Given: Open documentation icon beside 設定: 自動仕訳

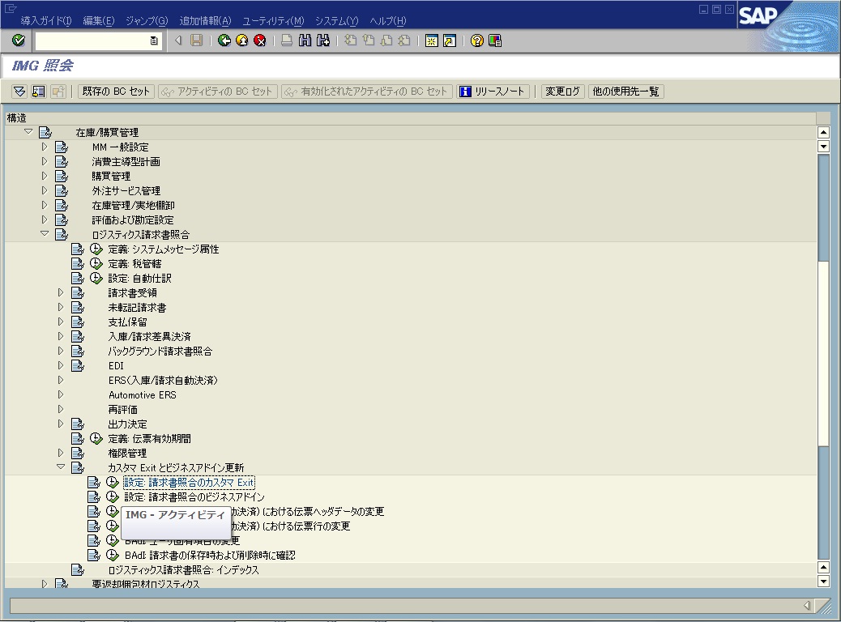Looking at the screenshot, I should tap(78, 279).
